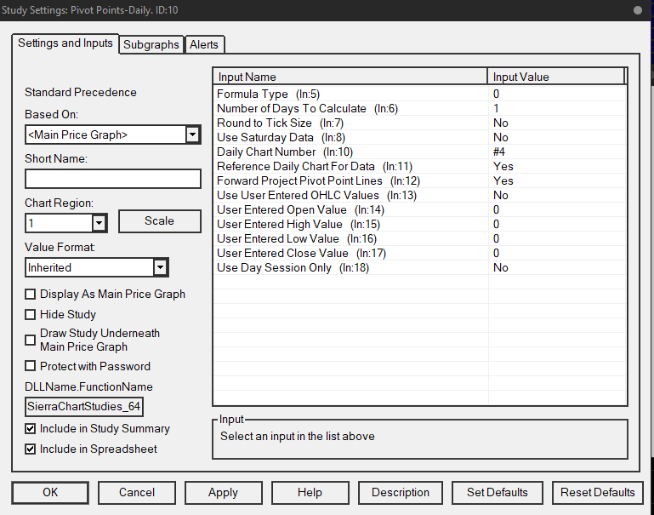
Task: Check Draw Study Underneath Main Price Graph
Action: (30, 340)
